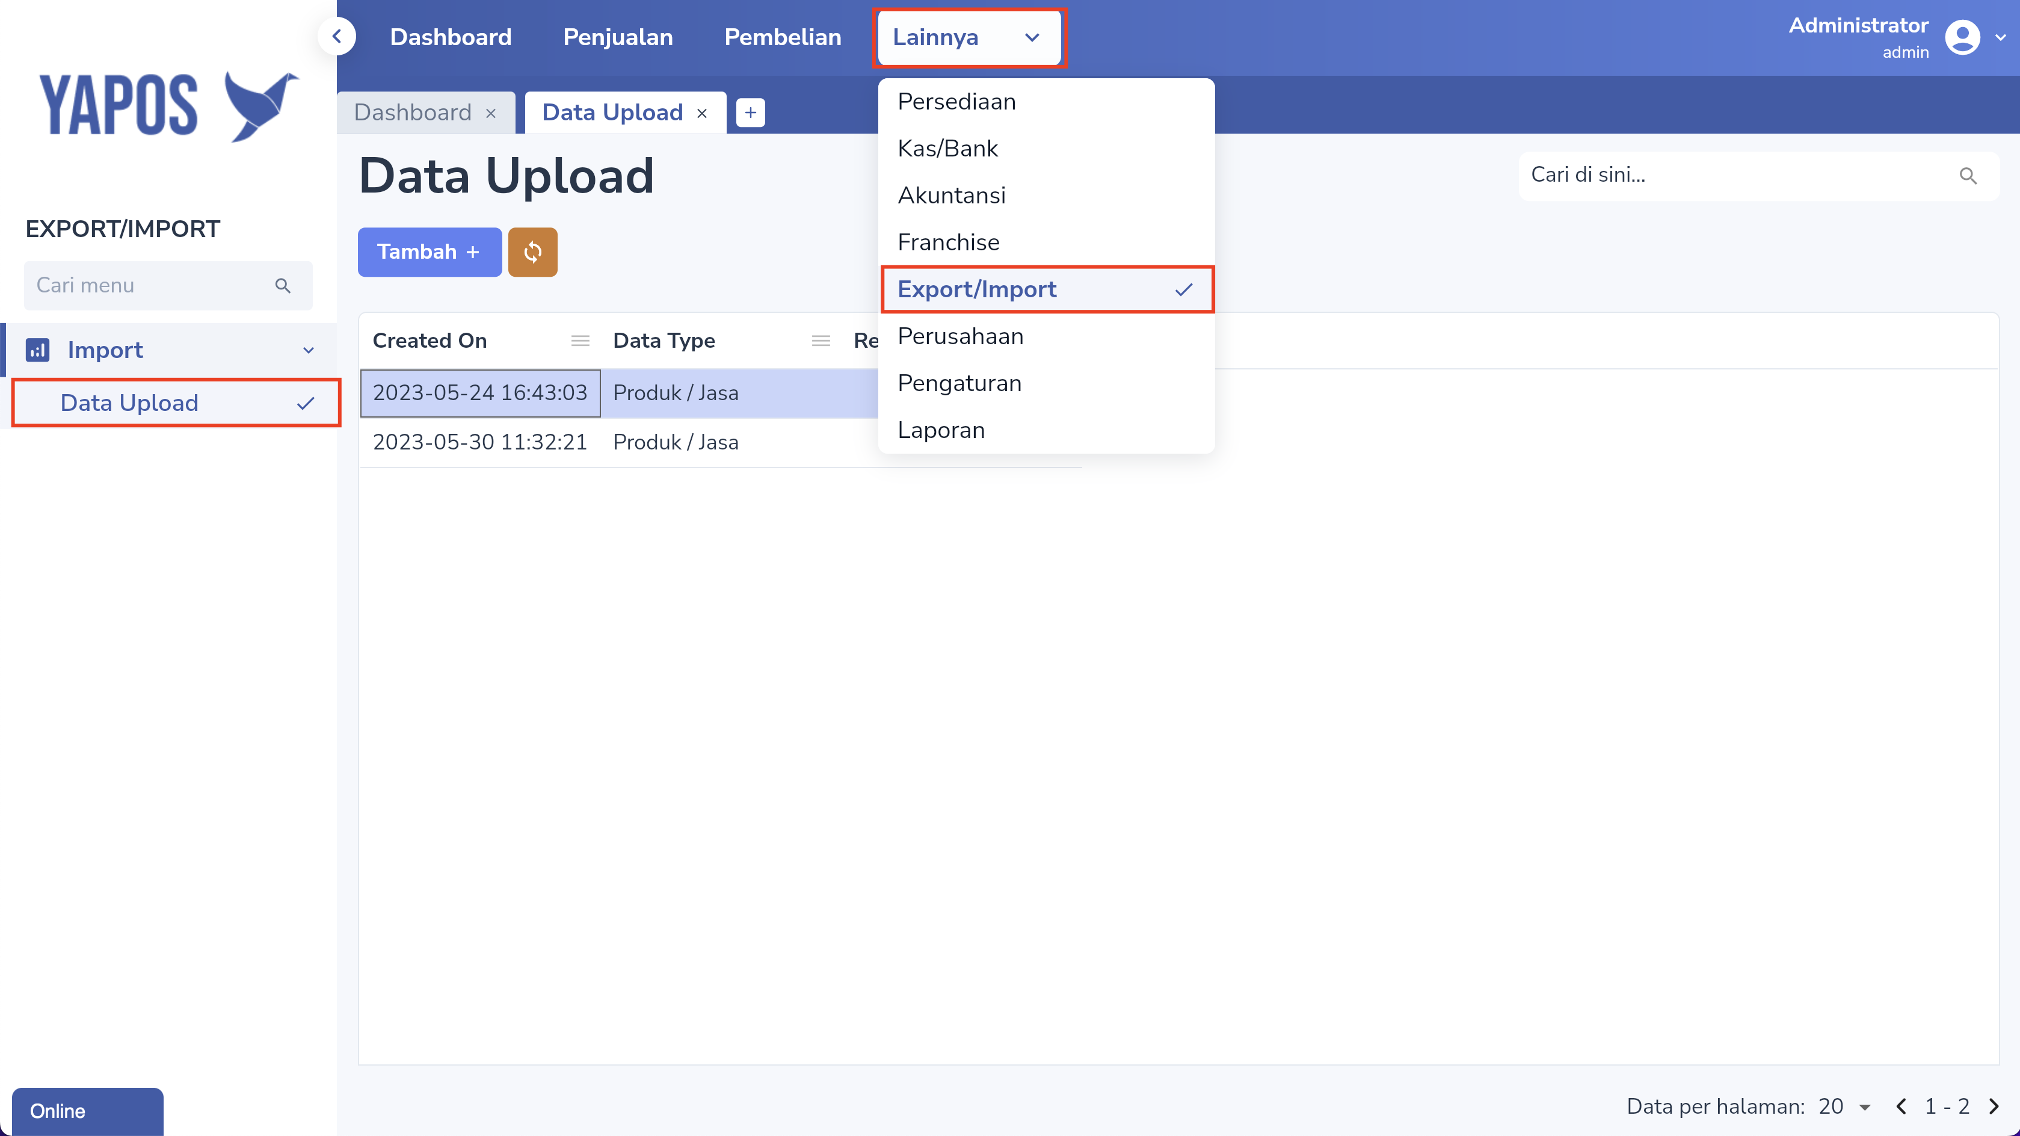Select Franchise from the dropdown list
Image resolution: width=2020 pixels, height=1136 pixels.
(x=1046, y=242)
